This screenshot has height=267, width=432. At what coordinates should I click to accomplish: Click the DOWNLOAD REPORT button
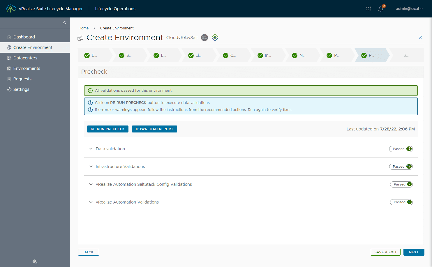(154, 129)
